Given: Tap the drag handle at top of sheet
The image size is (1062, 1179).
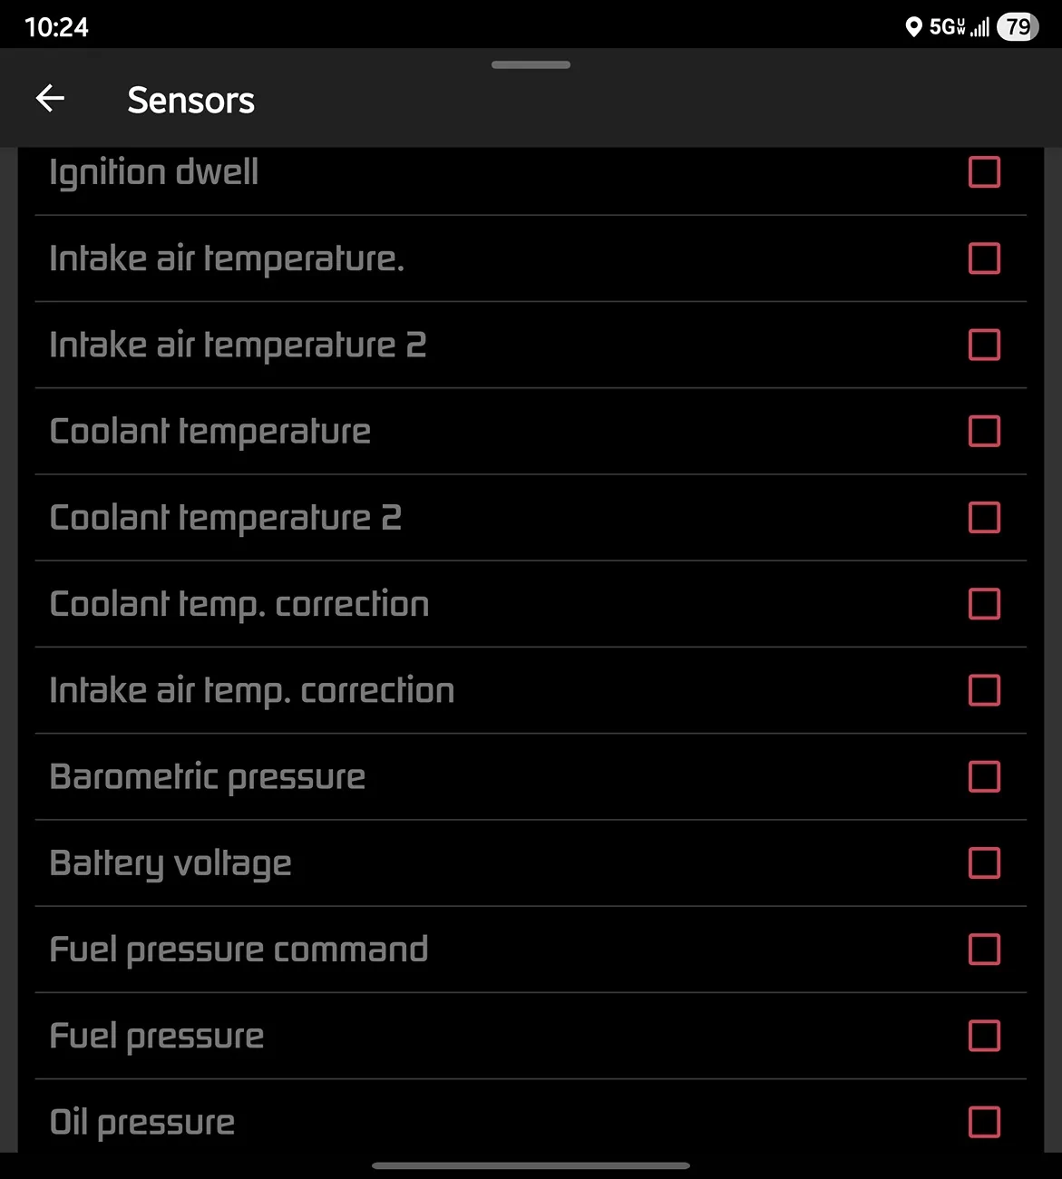Looking at the screenshot, I should [x=531, y=65].
